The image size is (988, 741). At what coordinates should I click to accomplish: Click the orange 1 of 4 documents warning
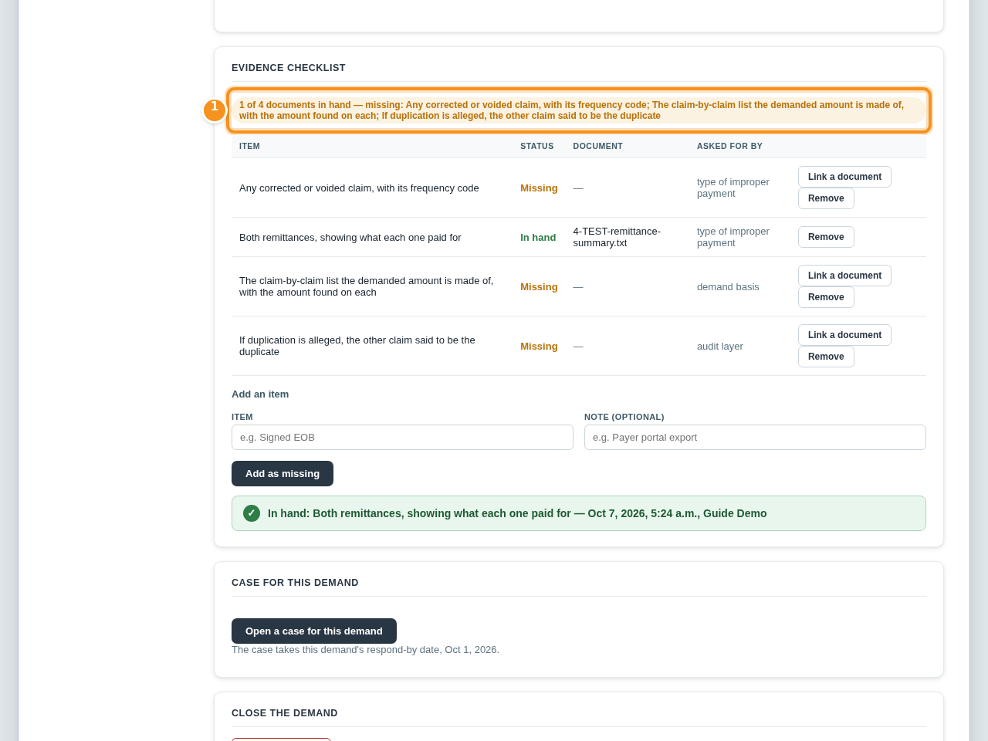point(579,110)
